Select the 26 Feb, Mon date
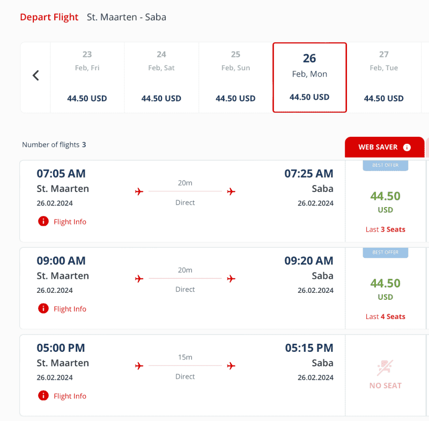 (x=310, y=77)
